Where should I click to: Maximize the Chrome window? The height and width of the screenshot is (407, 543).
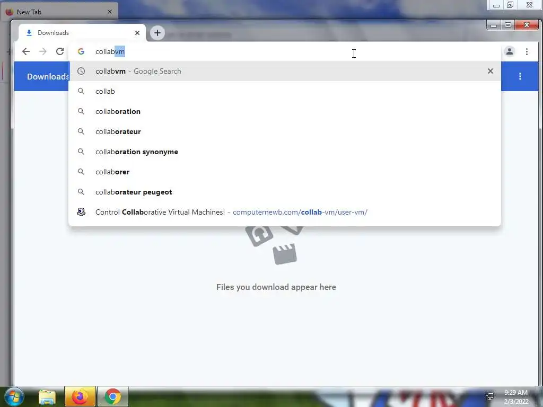507,25
